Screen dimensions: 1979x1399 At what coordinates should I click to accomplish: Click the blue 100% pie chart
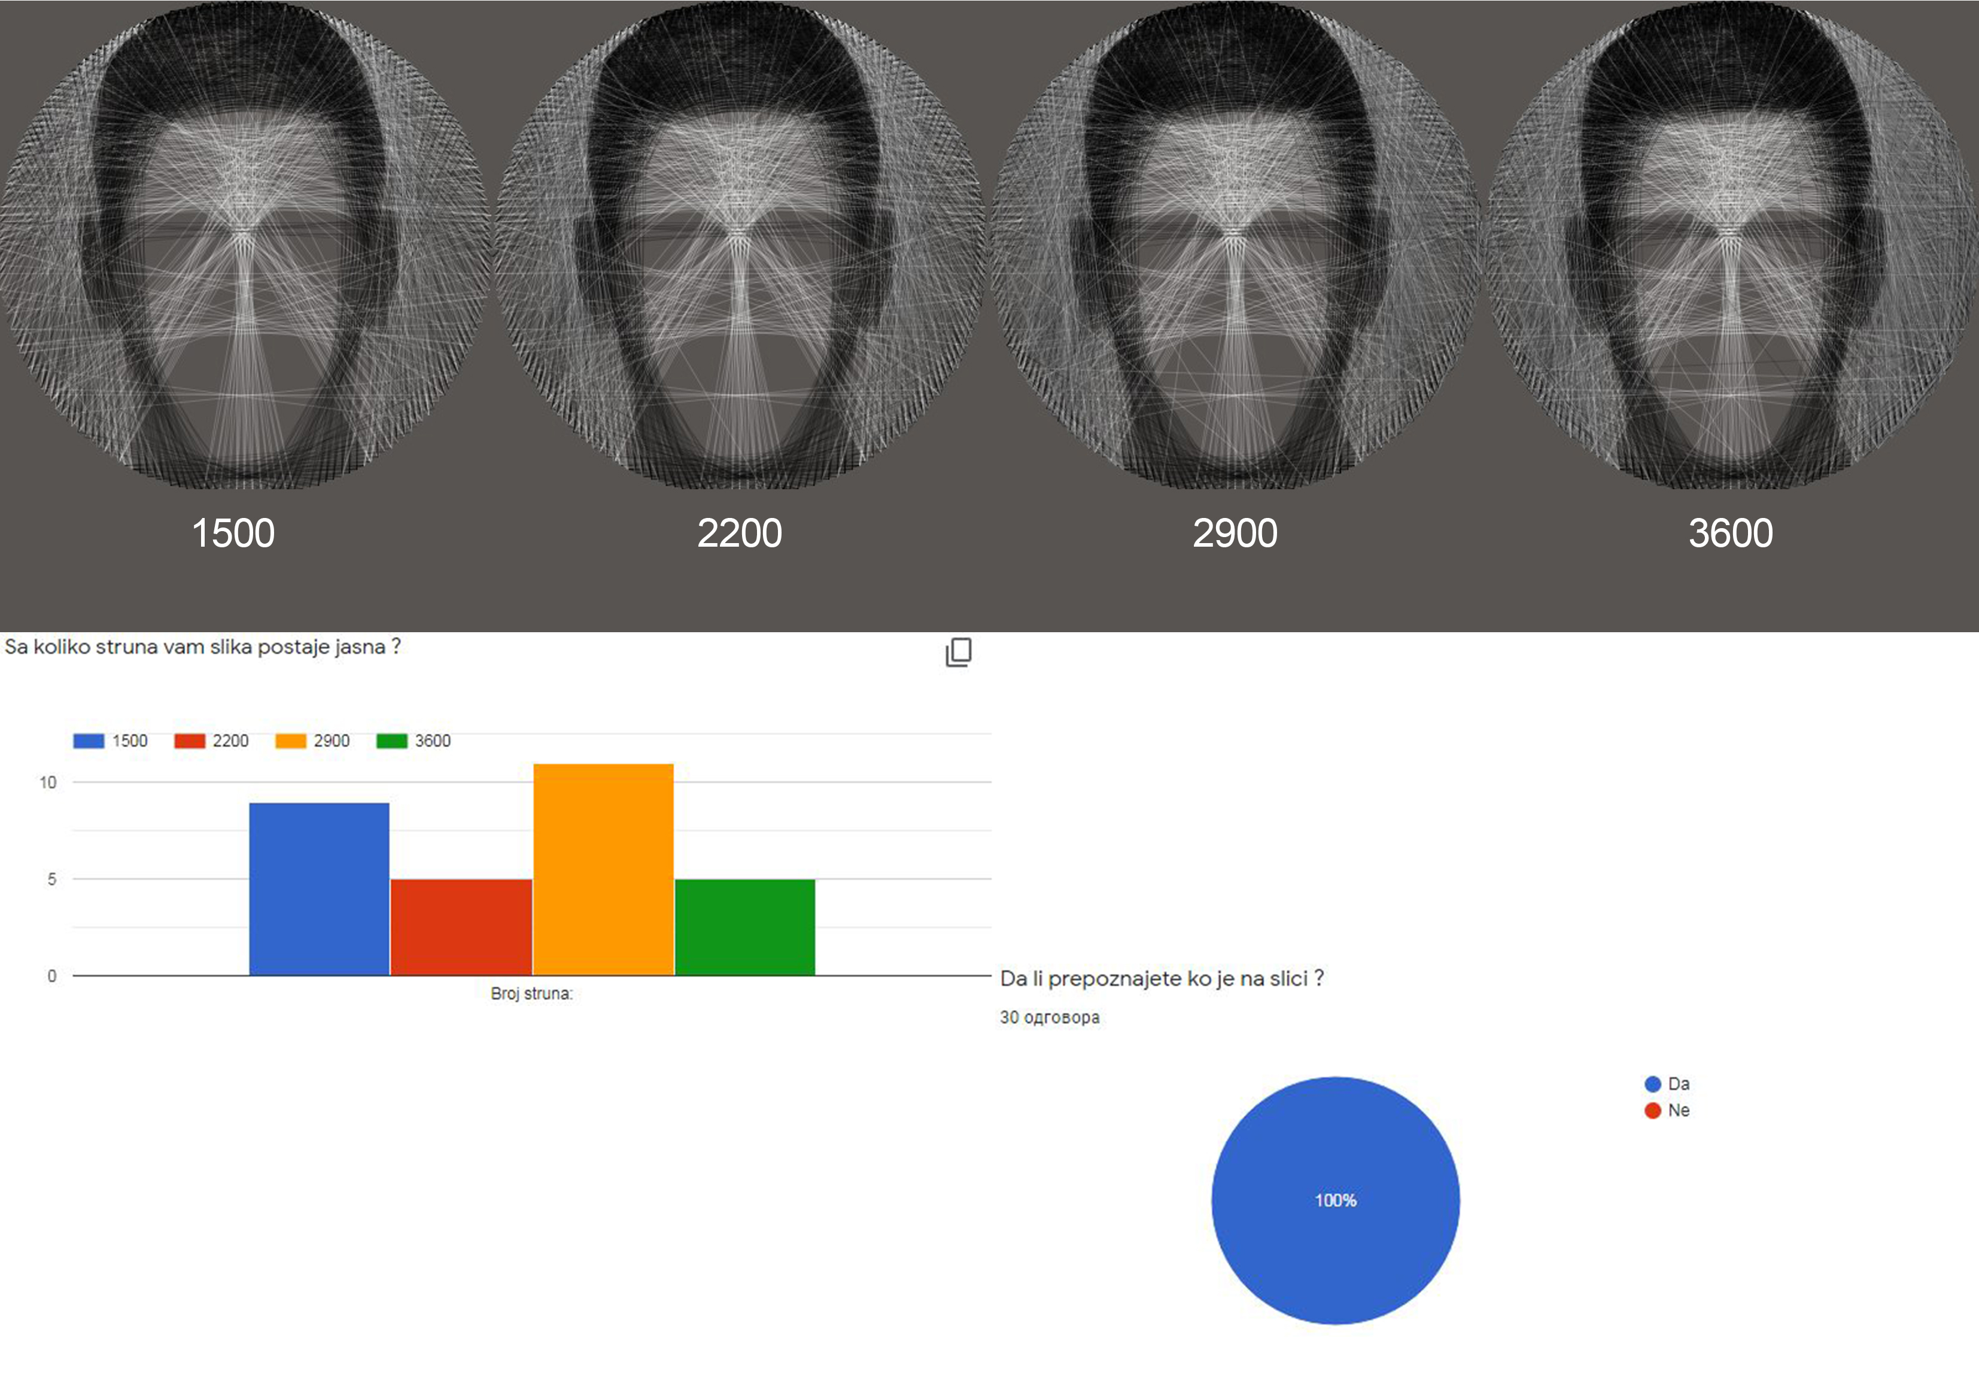click(x=1336, y=1200)
